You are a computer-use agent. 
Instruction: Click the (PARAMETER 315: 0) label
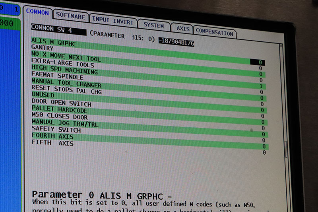[122, 36]
